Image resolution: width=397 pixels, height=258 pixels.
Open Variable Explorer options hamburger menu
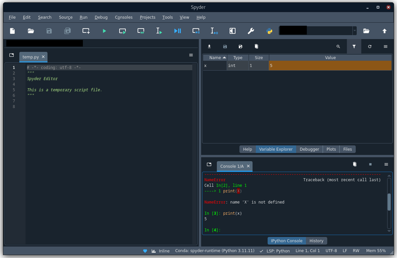[x=386, y=47]
